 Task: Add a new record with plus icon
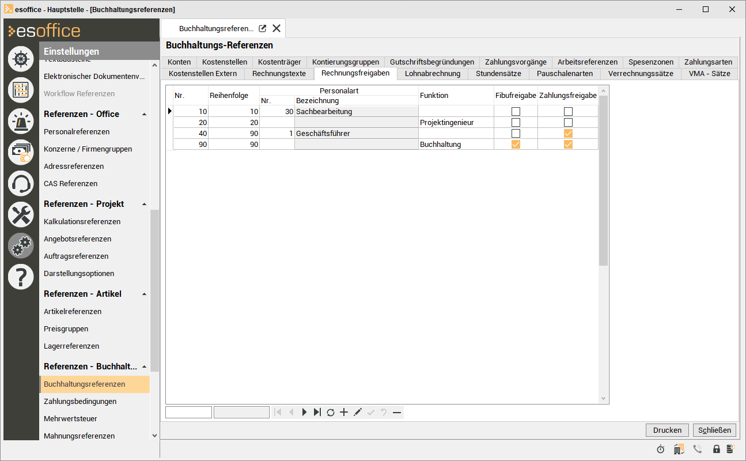(x=344, y=412)
